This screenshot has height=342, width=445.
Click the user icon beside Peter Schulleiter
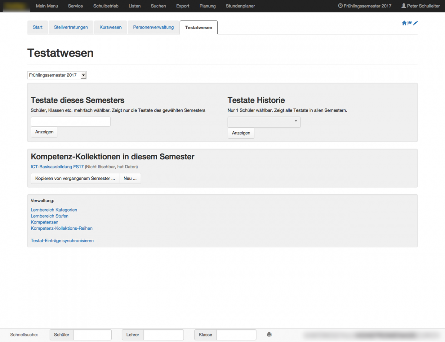pyautogui.click(x=403, y=6)
